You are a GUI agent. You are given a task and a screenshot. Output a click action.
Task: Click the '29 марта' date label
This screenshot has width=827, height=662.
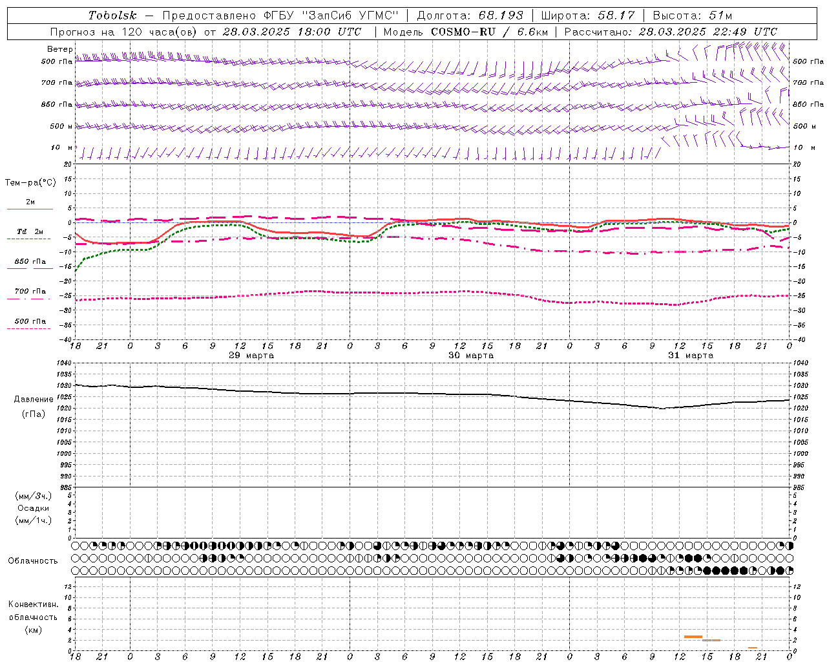pos(251,356)
